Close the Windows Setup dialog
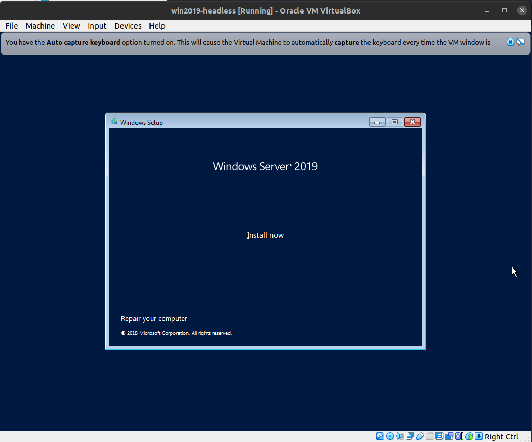Image resolution: width=532 pixels, height=442 pixels. [413, 122]
